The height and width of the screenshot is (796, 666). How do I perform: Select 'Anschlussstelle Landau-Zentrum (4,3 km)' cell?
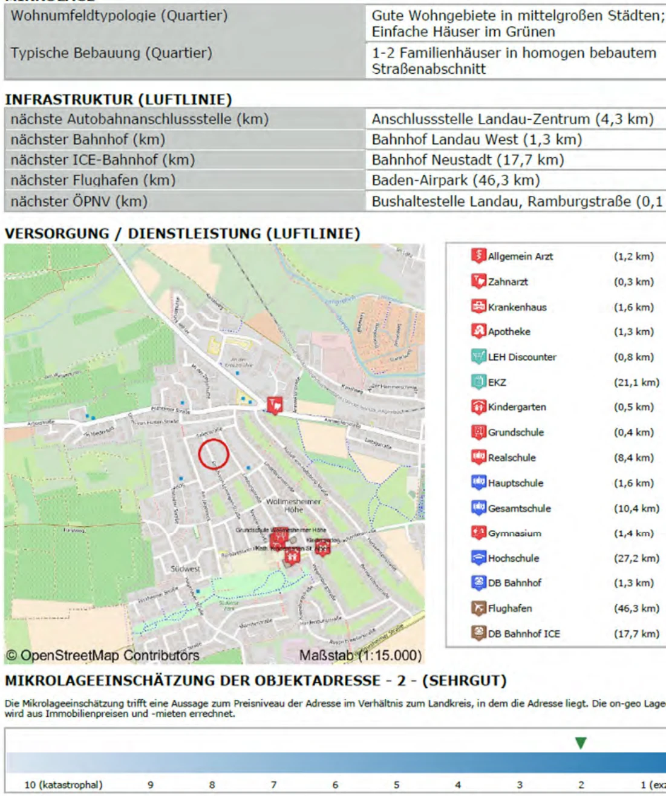point(515,119)
